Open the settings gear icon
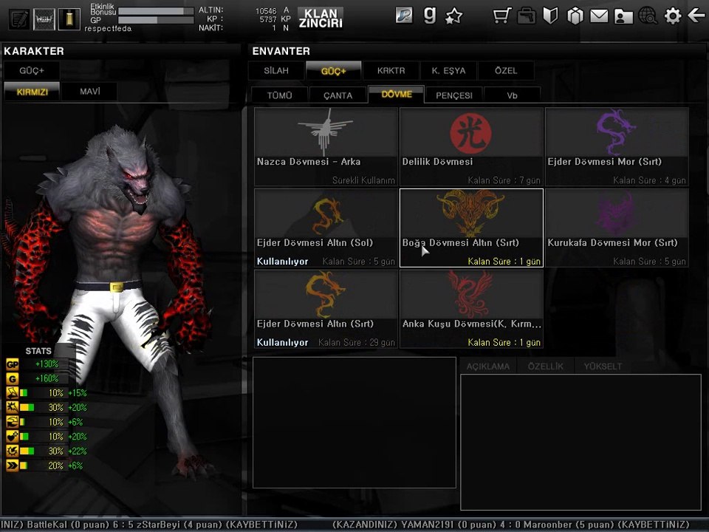 coord(672,16)
